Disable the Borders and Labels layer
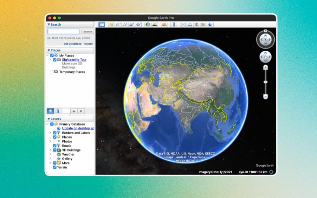 coord(55,133)
